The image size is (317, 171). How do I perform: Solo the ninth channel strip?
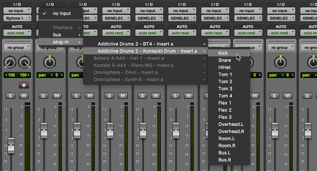274,96
